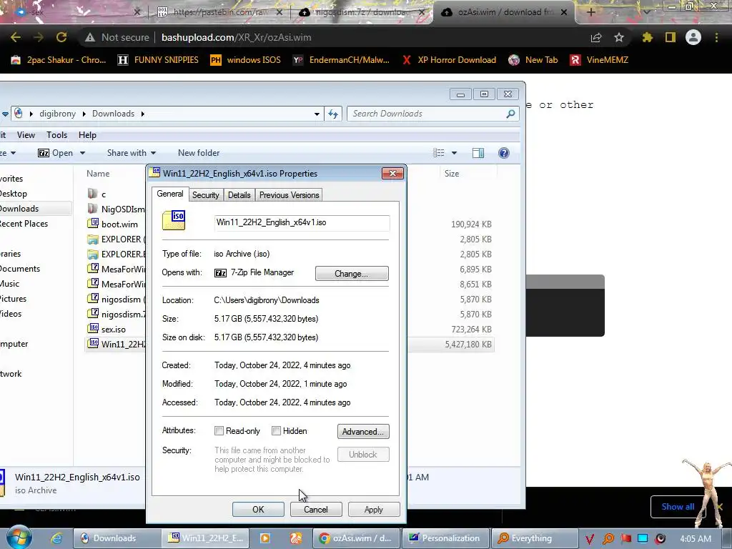Screen dimensions: 732x549
Task: Click monitor tray icon
Action: click(643, 538)
